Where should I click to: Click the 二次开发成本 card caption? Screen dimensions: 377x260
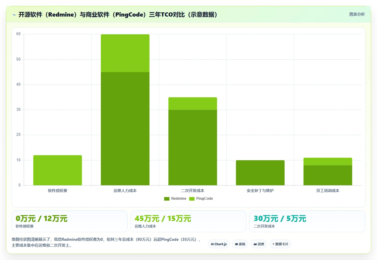[x=264, y=226]
